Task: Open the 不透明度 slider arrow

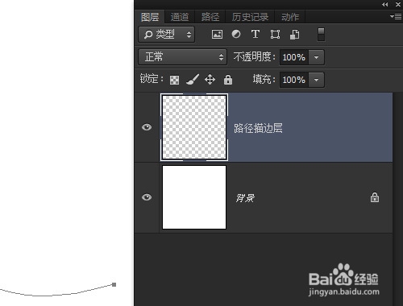Action: point(317,57)
